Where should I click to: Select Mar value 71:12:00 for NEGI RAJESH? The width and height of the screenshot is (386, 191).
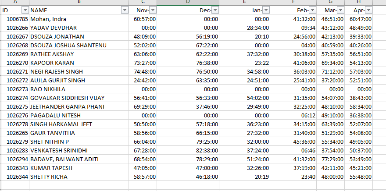(331, 71)
